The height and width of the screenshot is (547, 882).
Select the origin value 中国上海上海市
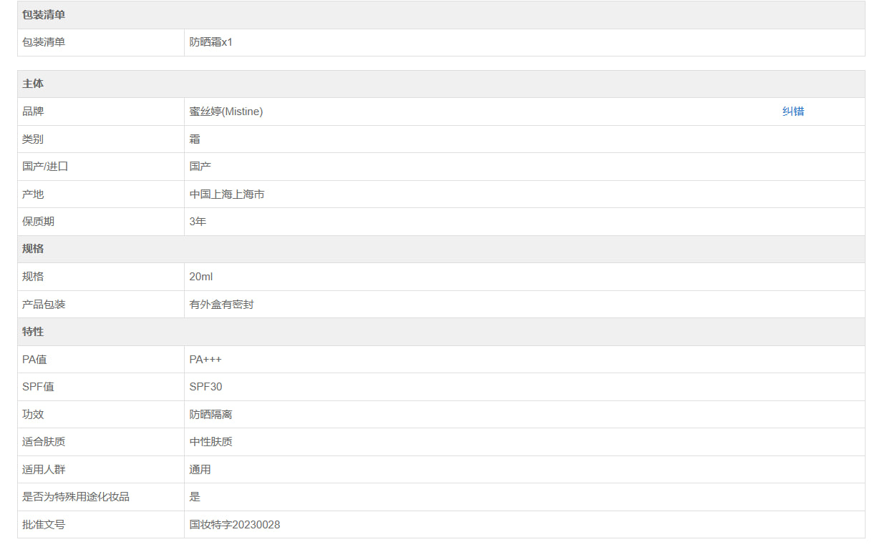click(x=227, y=194)
